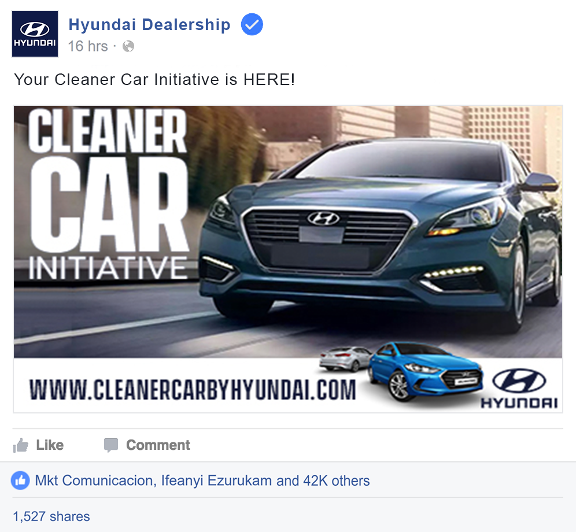The height and width of the screenshot is (532, 576).
Task: Comment on the post
Action: tap(147, 445)
